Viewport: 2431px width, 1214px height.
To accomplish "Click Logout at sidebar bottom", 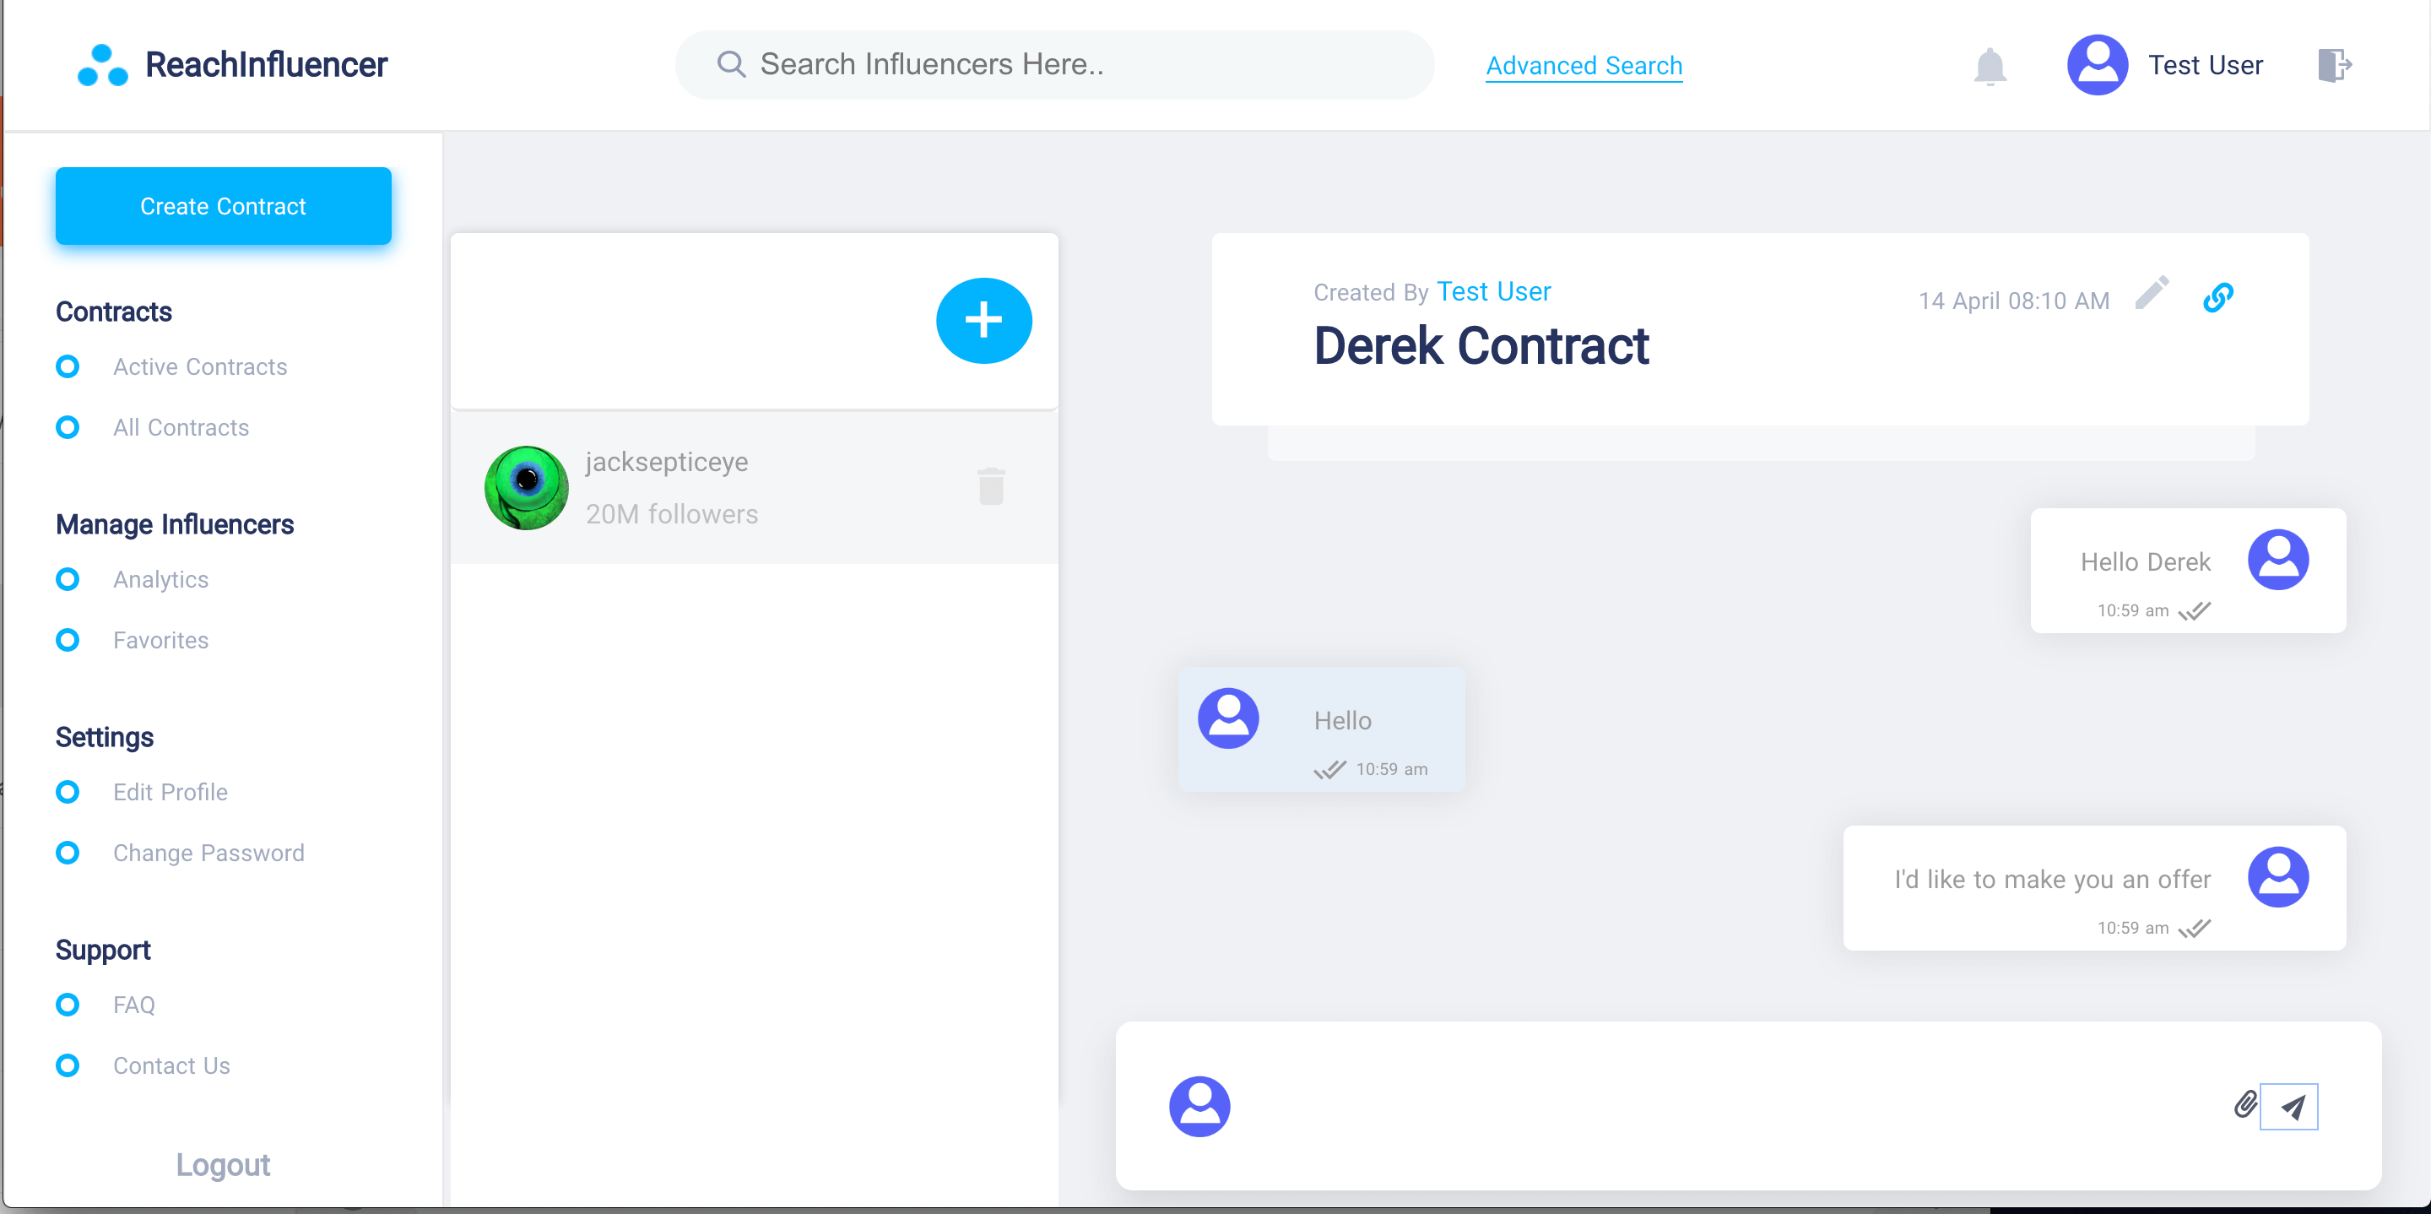I will pos(223,1164).
